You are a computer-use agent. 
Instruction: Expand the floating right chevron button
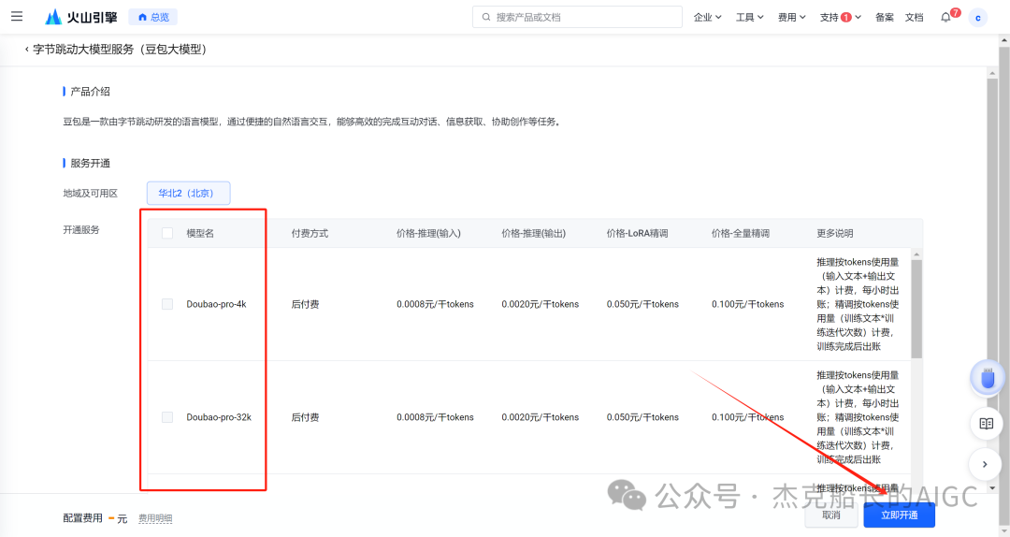[x=985, y=464]
